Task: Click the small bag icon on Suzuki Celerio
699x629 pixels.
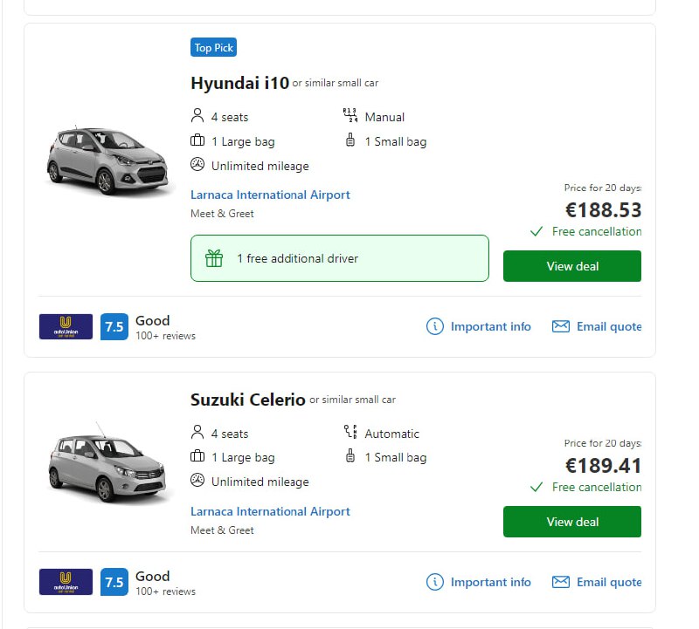Action: pos(350,457)
